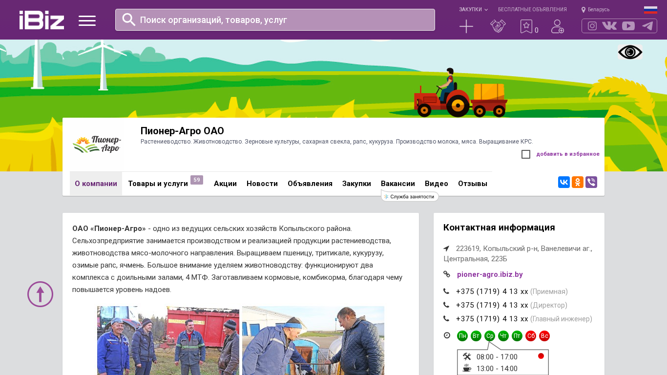The width and height of the screenshot is (667, 375).
Task: Open the Беларусь region selector
Action: 599,10
